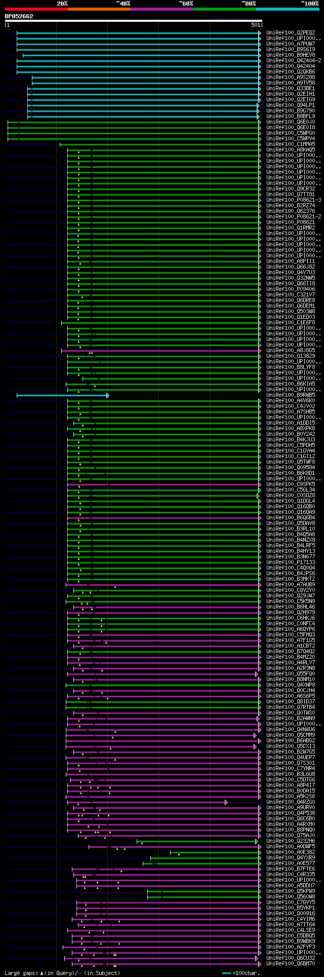
Task: Click hit UniRef100_Q13829
Action: point(292,356)
